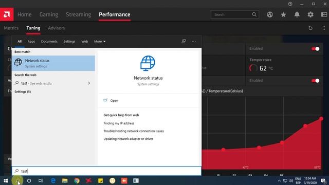Screen dimensions: 329x185
Task: Click the ENG language indicator
Action: 298,179
